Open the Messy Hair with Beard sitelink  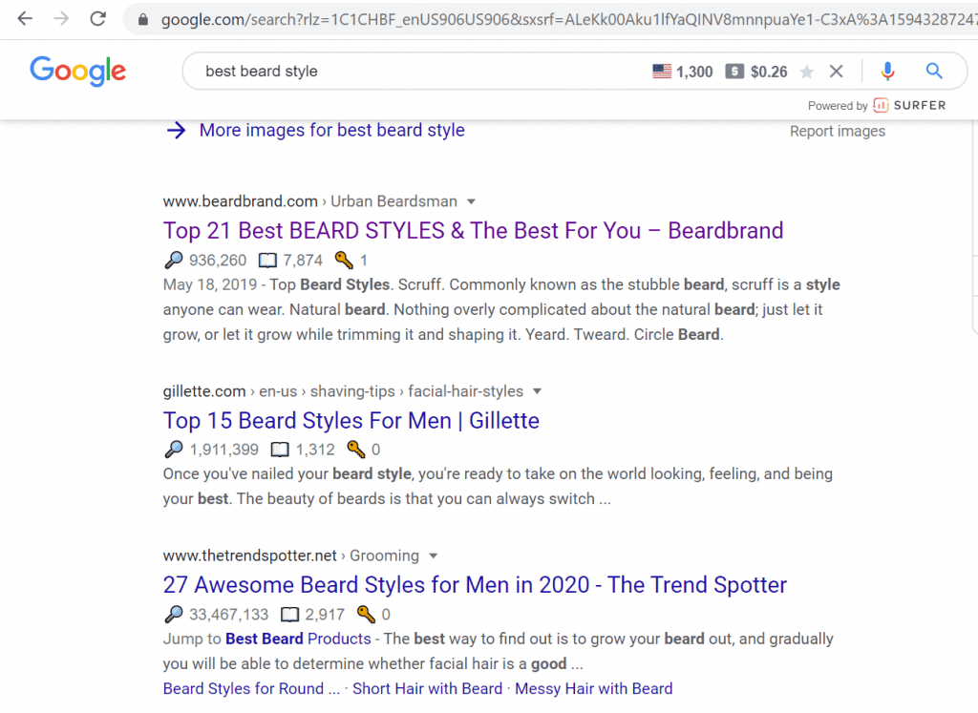pos(594,689)
